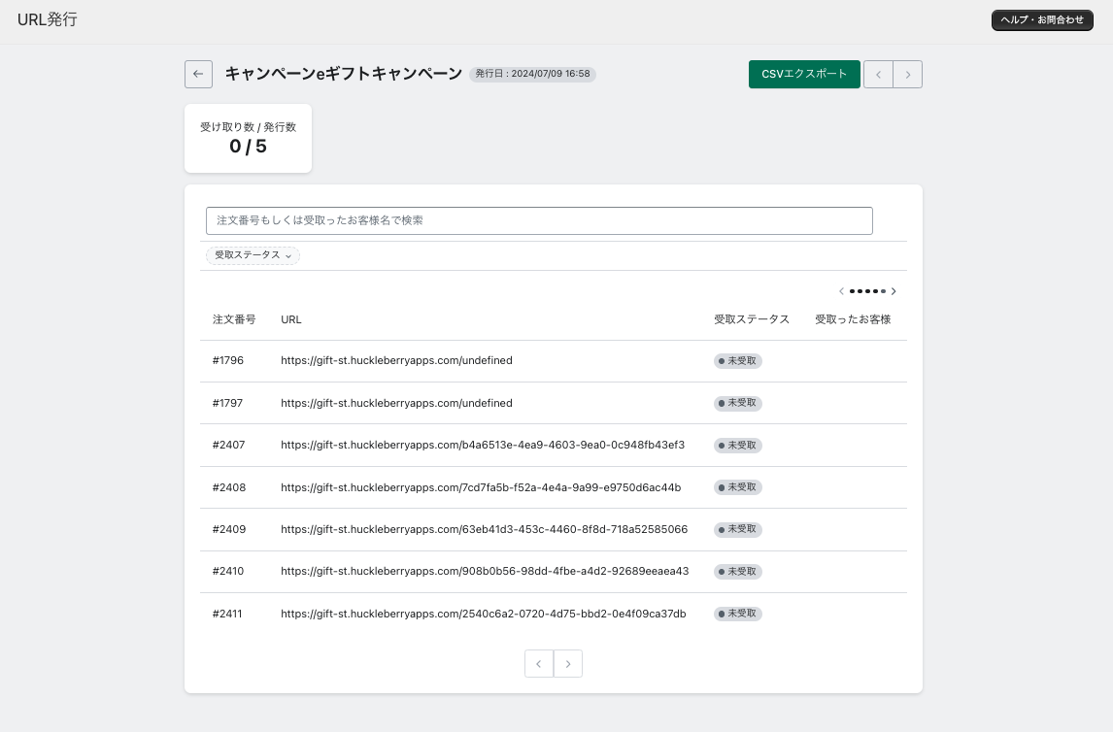1113x732 pixels.
Task: Go to next page at table bottom
Action: (x=568, y=664)
